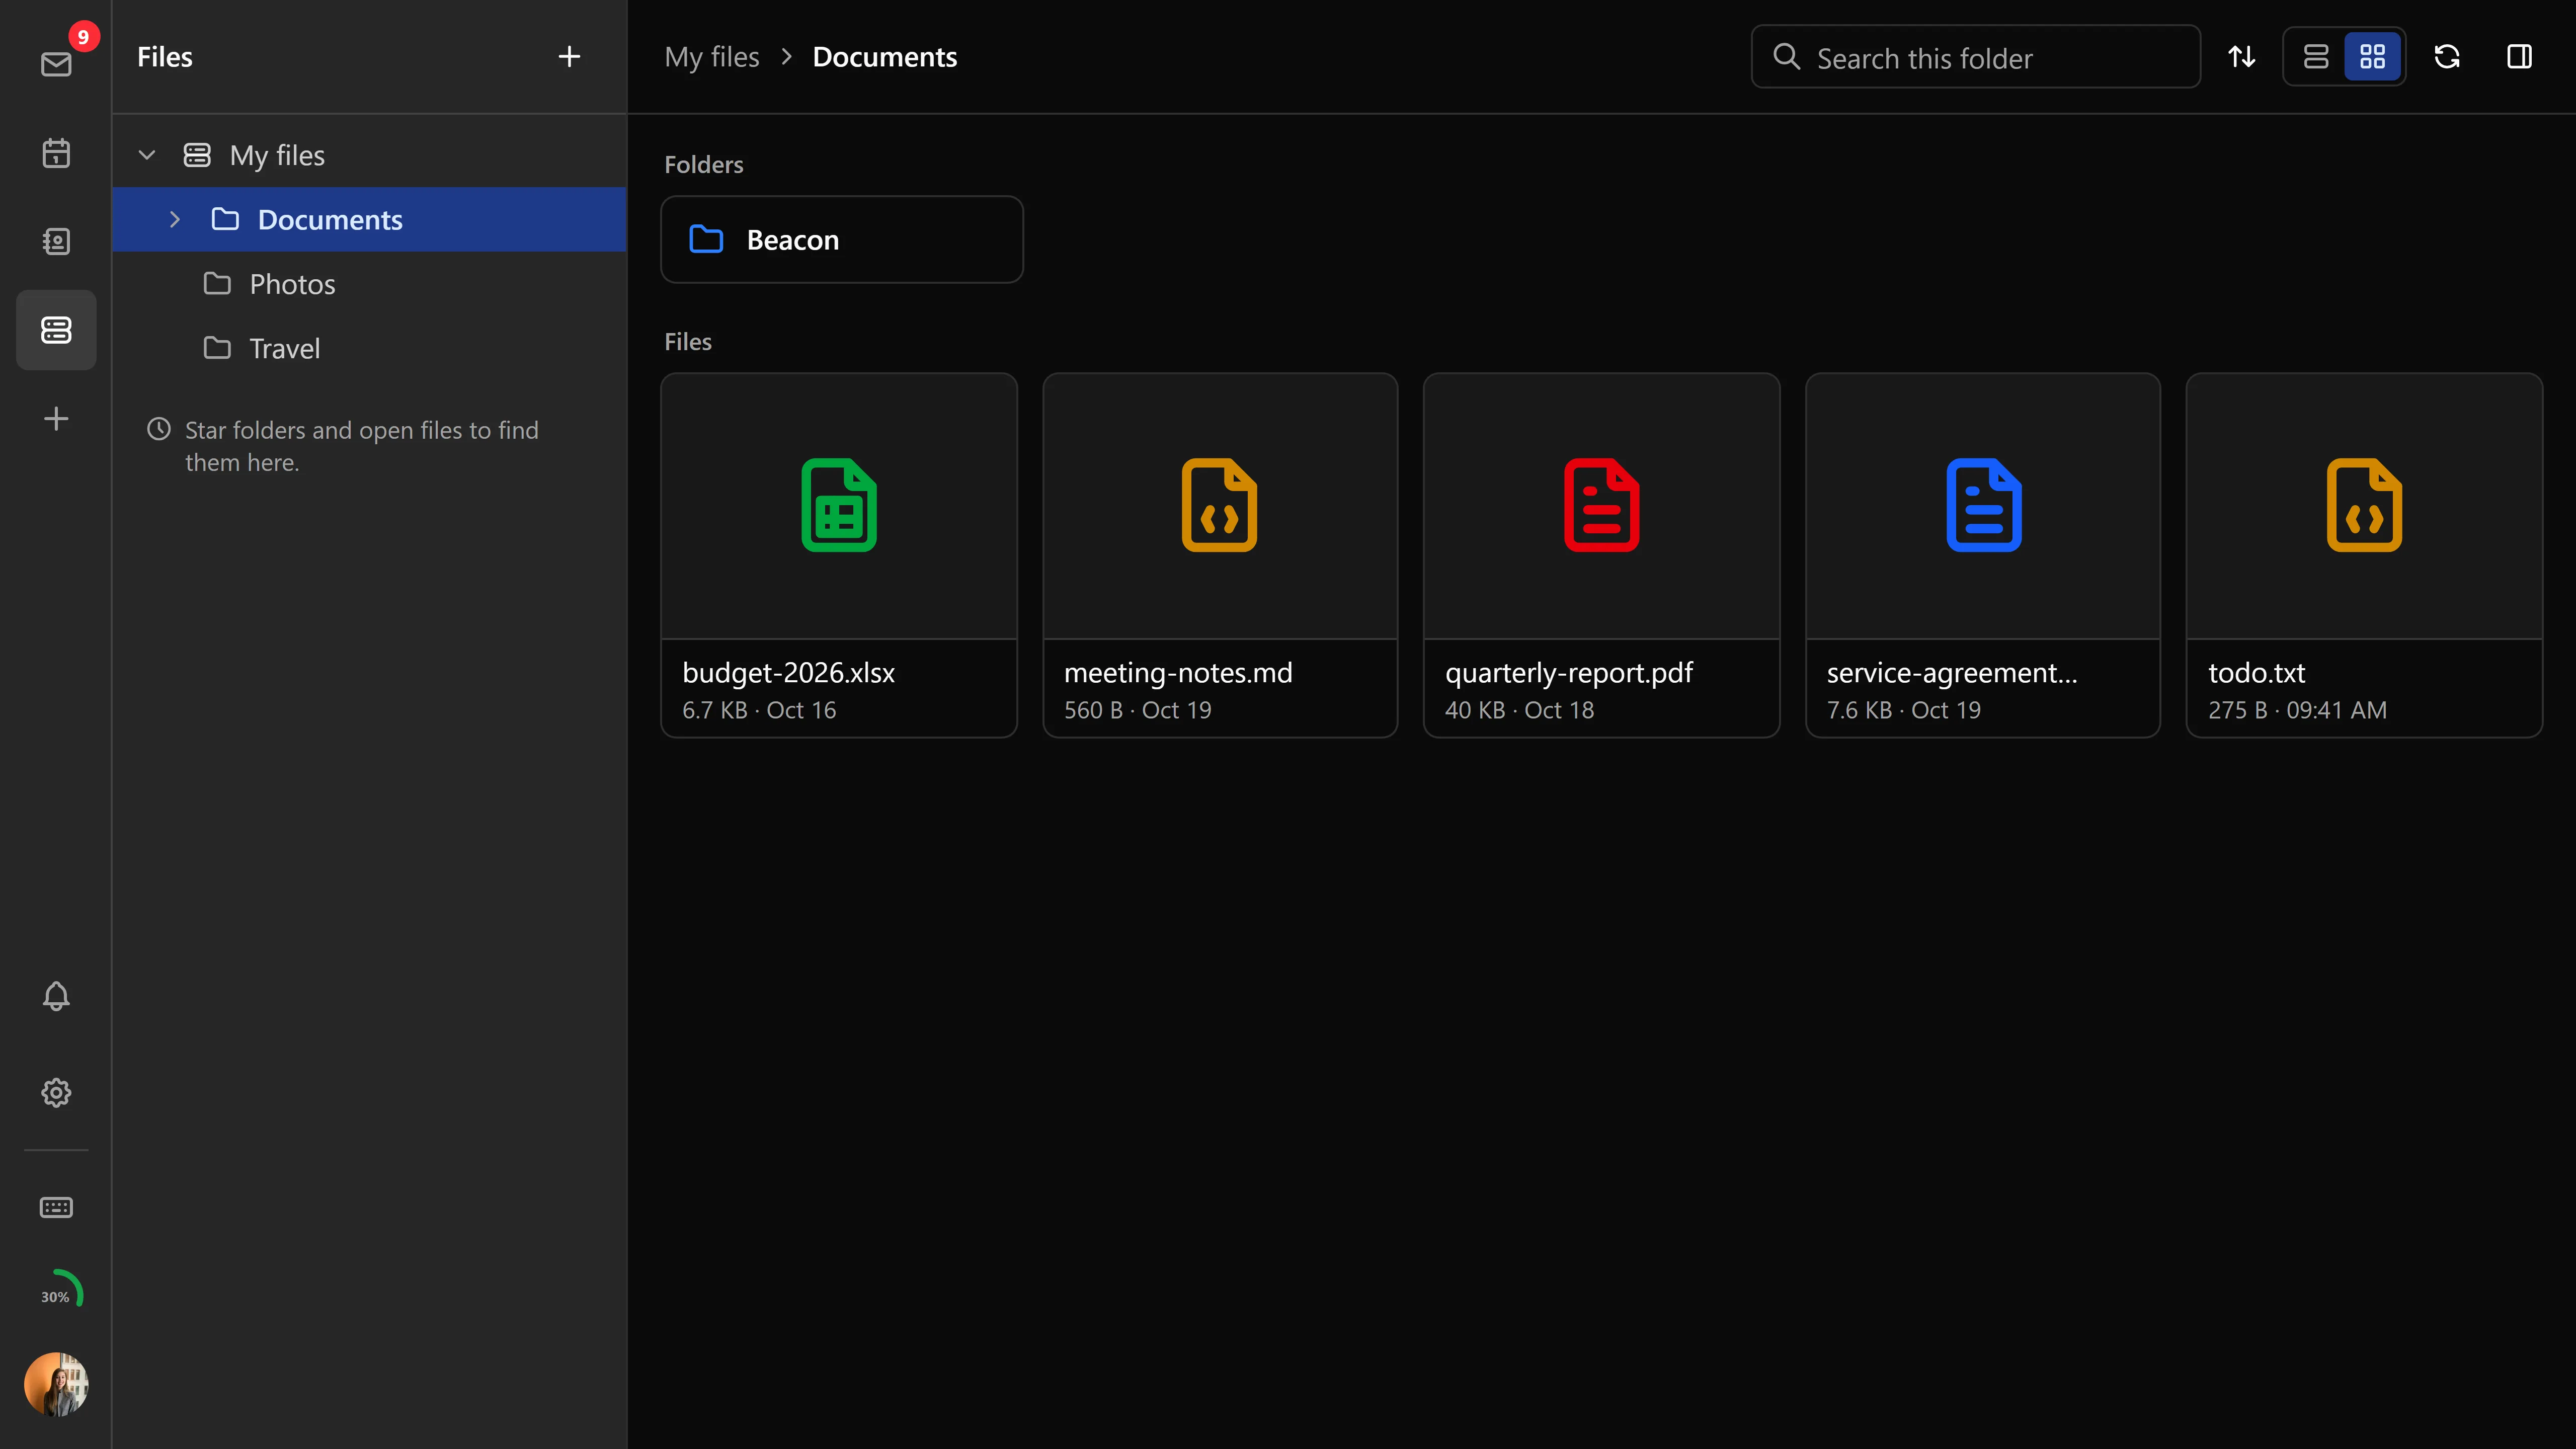Click the '40 KB · Oct 18' details
The height and width of the screenshot is (1449, 2576).
click(1520, 710)
